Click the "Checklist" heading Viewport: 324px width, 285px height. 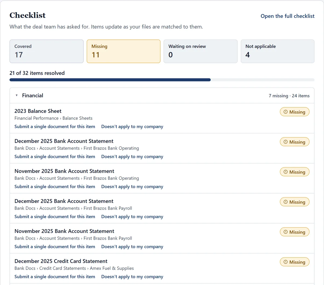28,15
